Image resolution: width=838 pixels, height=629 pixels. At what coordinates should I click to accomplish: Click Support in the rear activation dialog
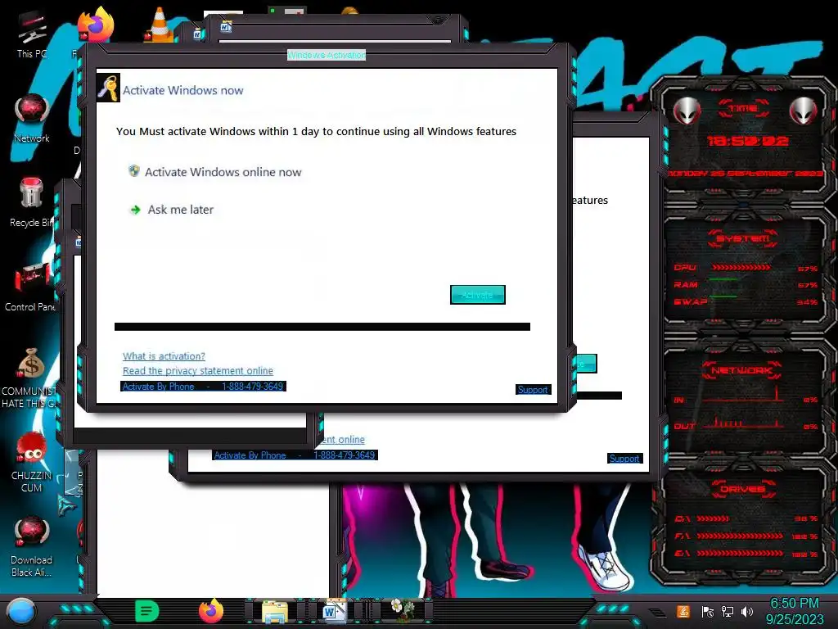(624, 459)
